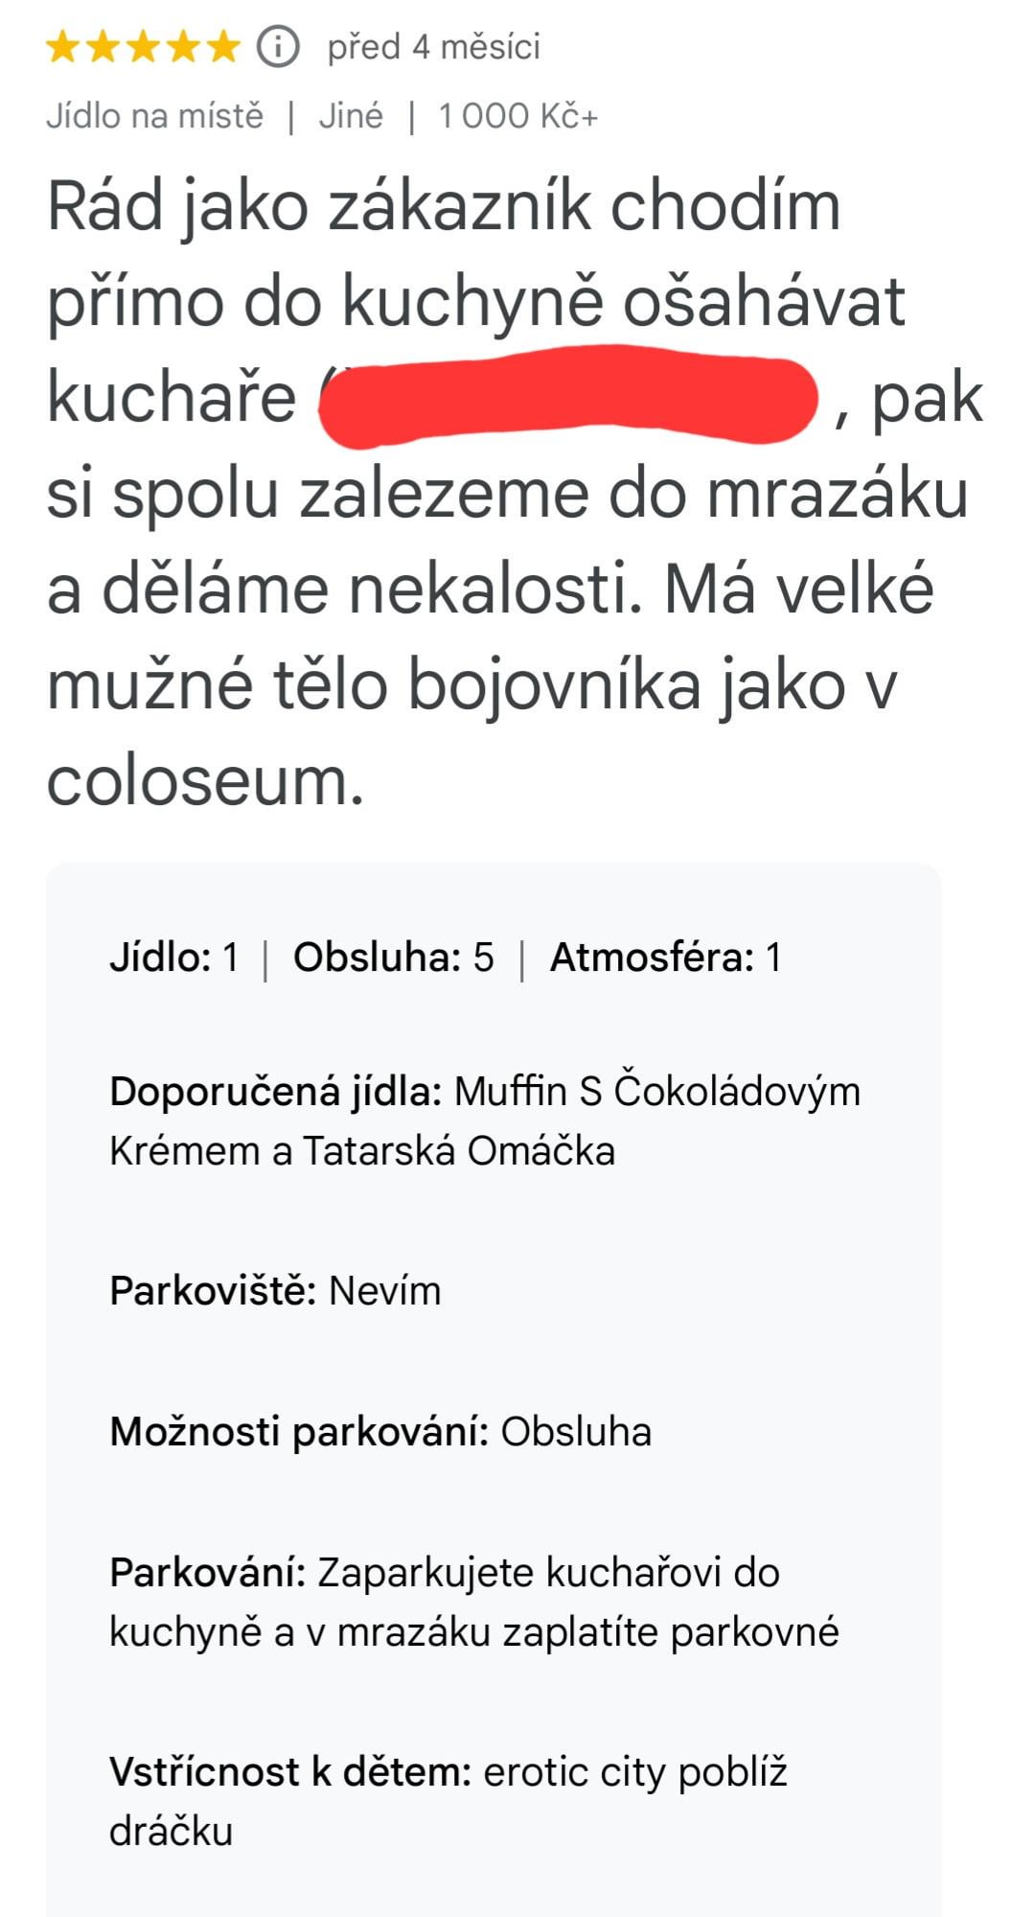Click the word "coloseum" in the review text
The image size is (1034, 1917).
click(204, 781)
